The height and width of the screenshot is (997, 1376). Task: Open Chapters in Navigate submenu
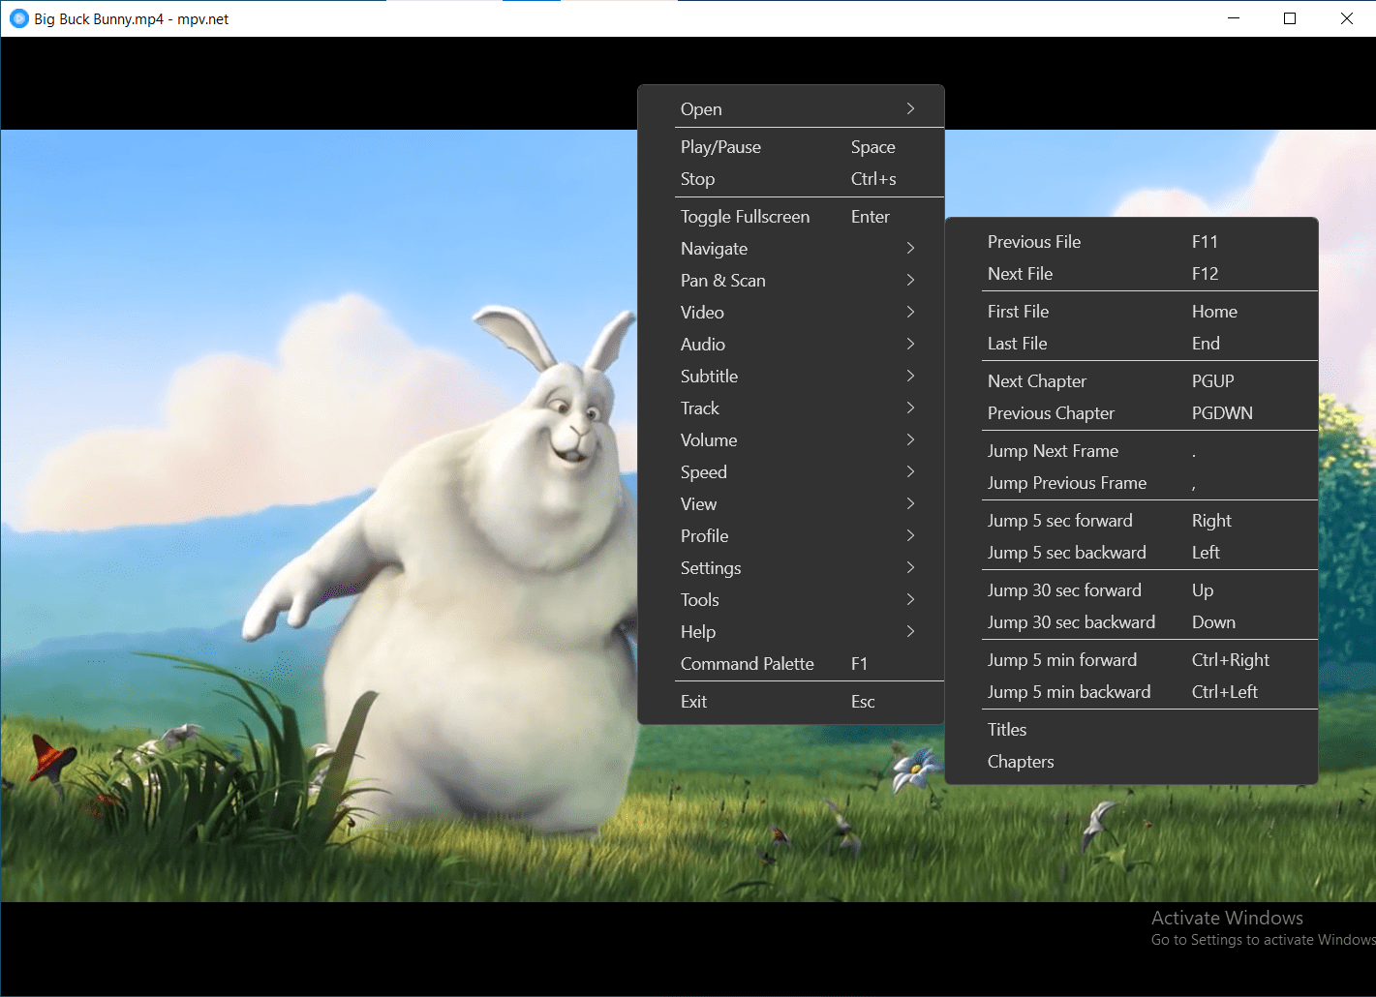click(1132, 762)
